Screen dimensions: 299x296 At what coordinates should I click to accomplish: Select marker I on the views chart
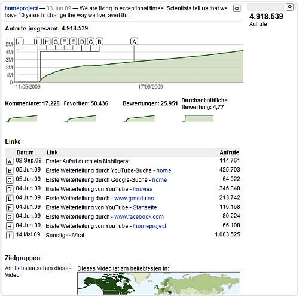(x=38, y=42)
